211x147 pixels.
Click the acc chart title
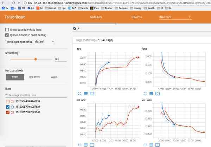pyautogui.click(x=79, y=49)
